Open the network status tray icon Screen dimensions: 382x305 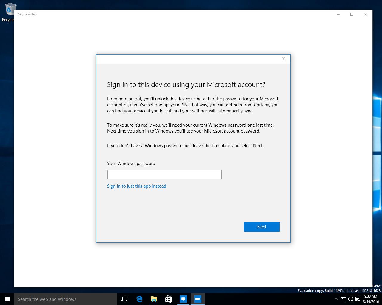point(344,299)
